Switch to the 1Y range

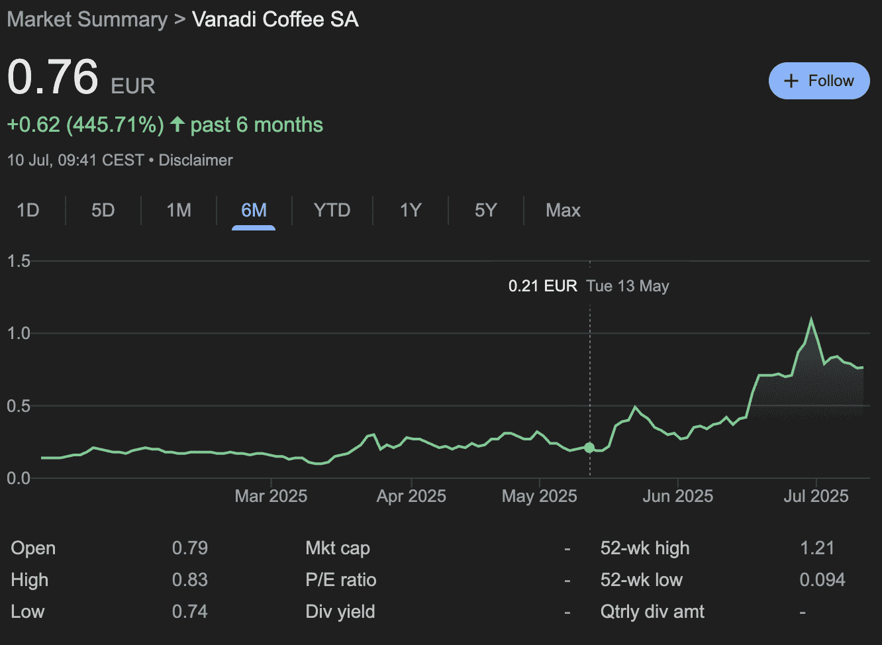[411, 211]
